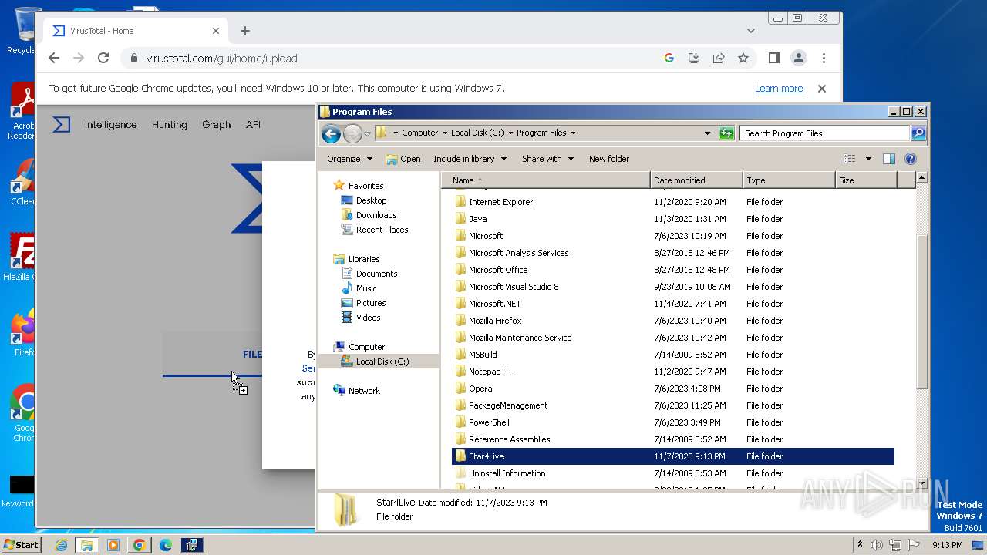
Task: Click the Chrome icon in the taskbar
Action: click(139, 545)
